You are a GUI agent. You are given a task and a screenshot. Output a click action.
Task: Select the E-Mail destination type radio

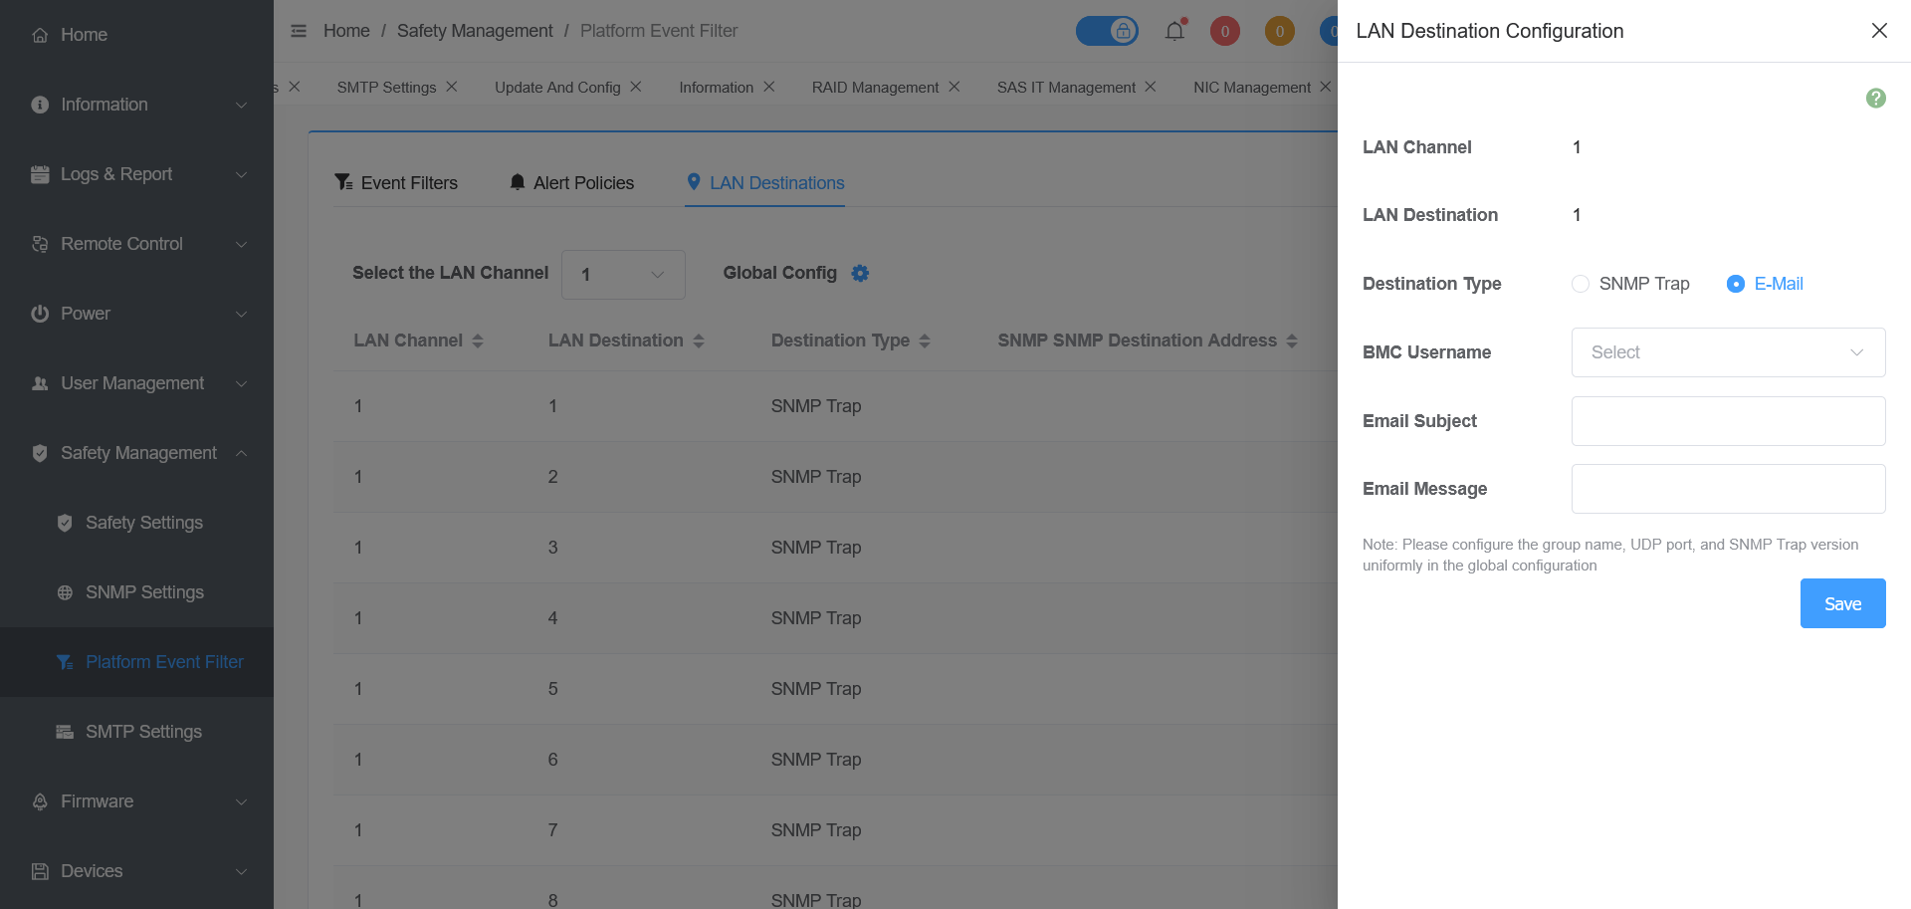point(1736,284)
